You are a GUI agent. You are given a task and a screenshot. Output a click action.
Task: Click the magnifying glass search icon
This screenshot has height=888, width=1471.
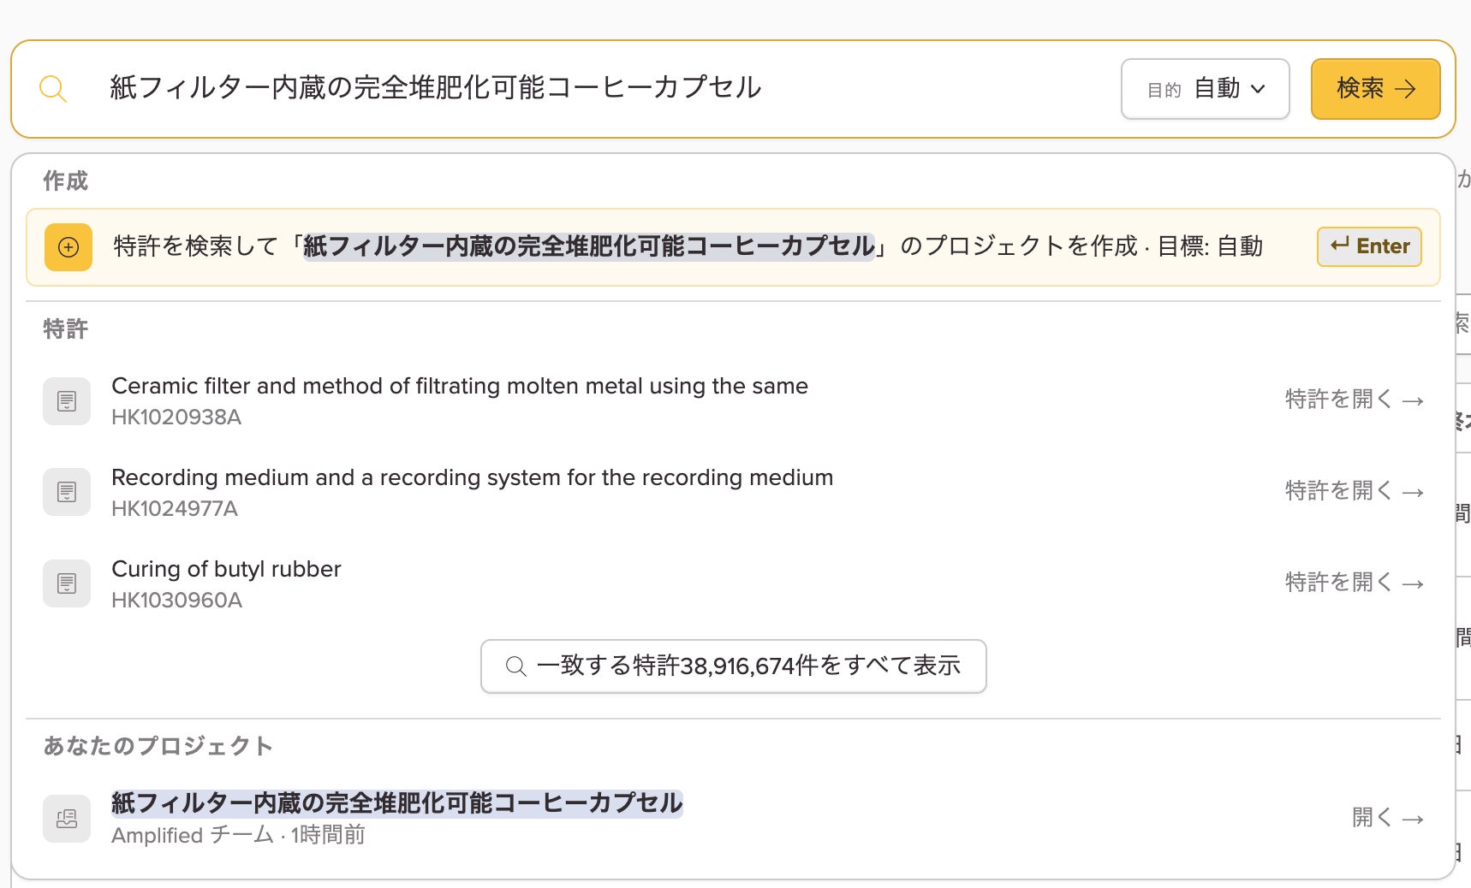click(53, 89)
